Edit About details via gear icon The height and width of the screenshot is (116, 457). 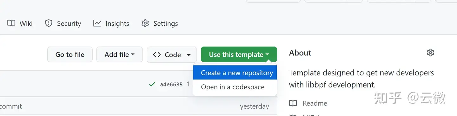(x=430, y=53)
